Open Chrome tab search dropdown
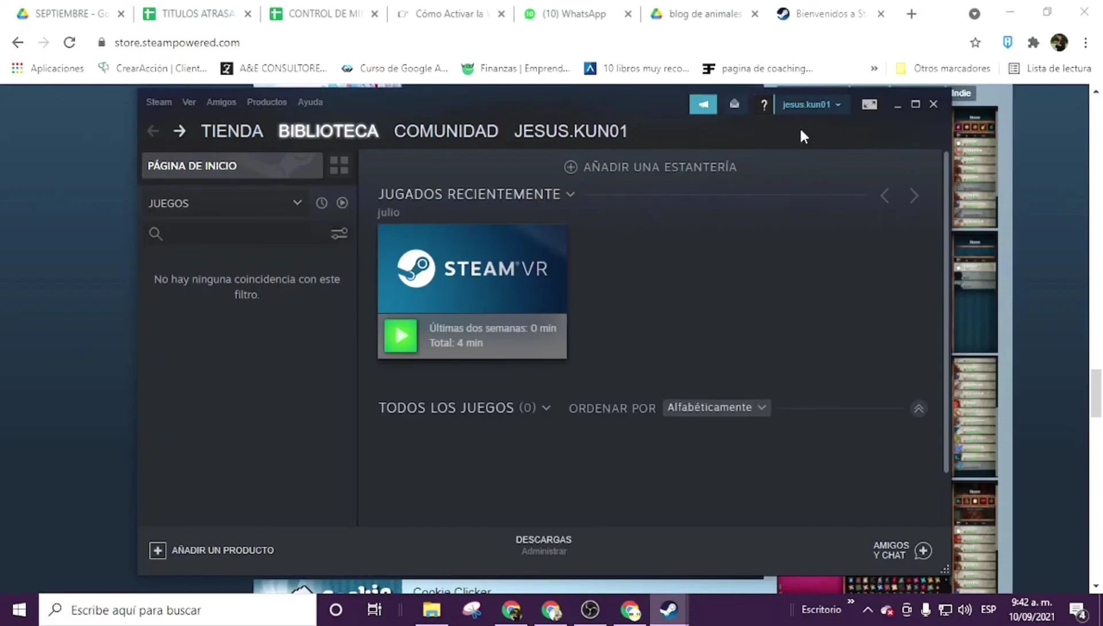The height and width of the screenshot is (626, 1103). click(974, 14)
